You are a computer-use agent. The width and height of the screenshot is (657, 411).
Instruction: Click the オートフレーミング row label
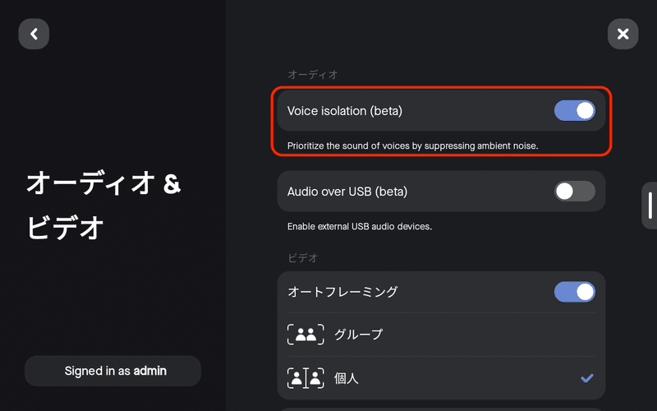click(342, 292)
